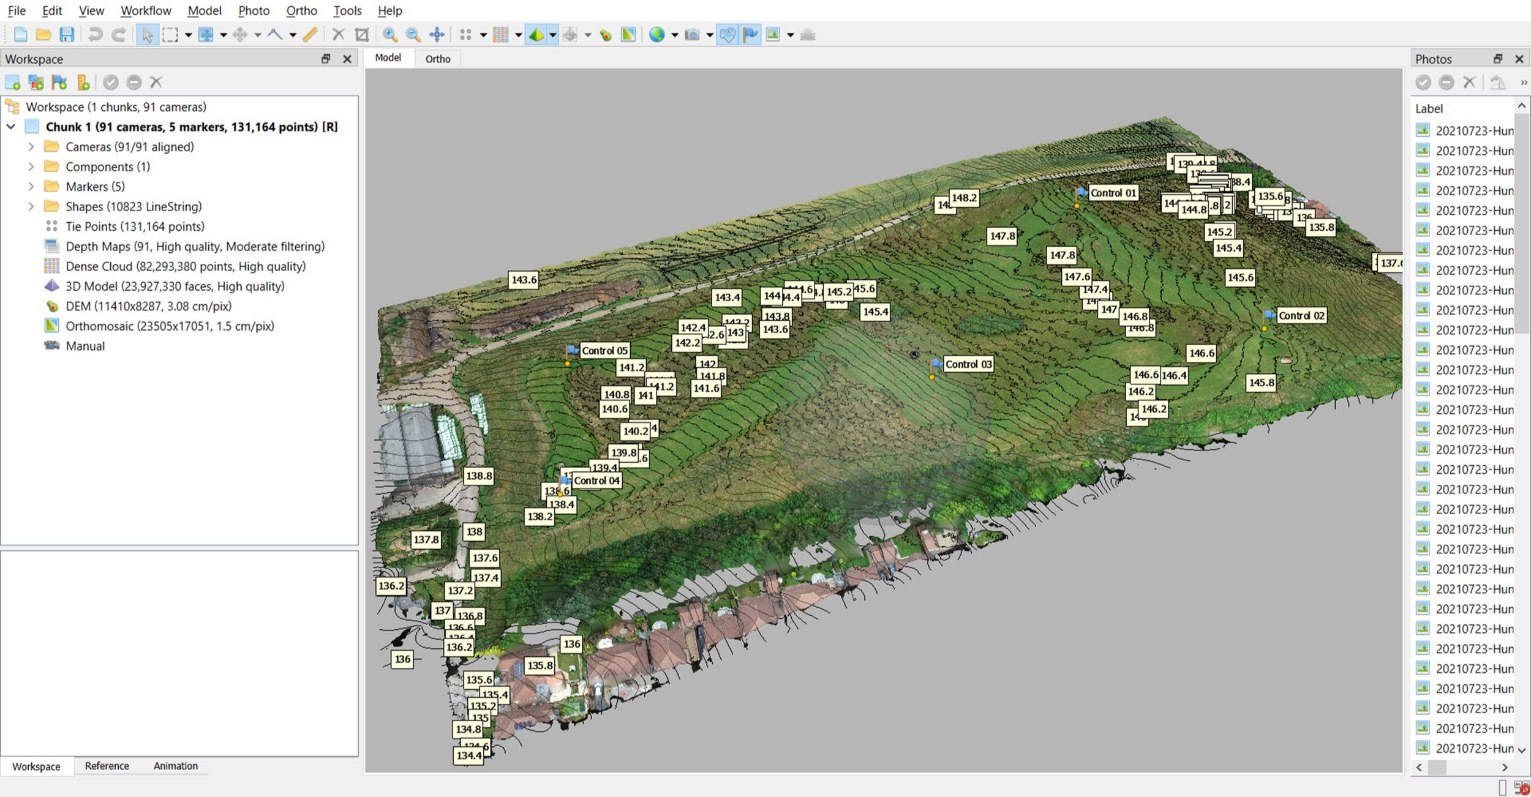
Task: Select the Ruler measurement tool
Action: [x=310, y=35]
